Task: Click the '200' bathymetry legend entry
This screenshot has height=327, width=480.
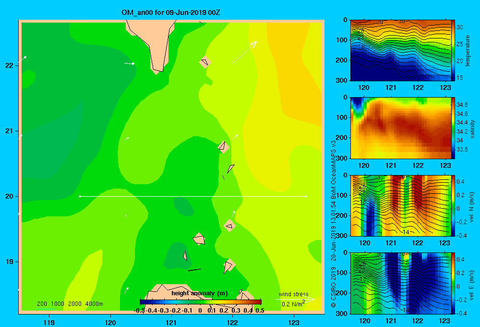Action: click(42, 304)
